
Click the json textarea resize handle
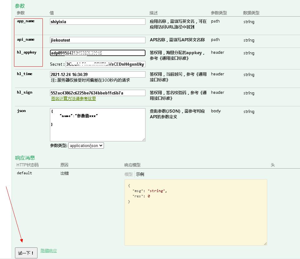click(144, 140)
